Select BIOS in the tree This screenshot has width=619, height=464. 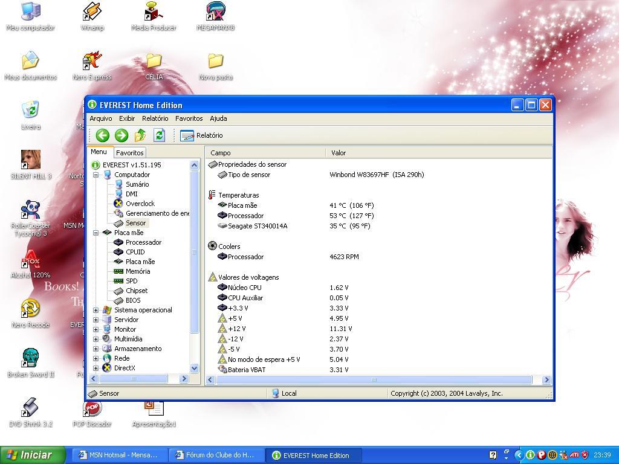coord(133,300)
